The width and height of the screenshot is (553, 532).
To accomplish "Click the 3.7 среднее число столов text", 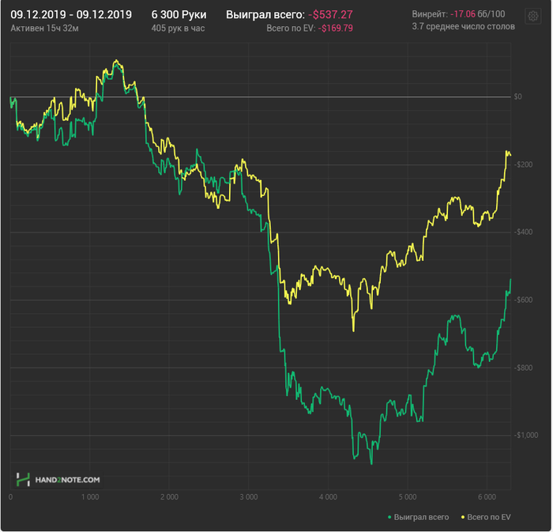I will pos(463,27).
